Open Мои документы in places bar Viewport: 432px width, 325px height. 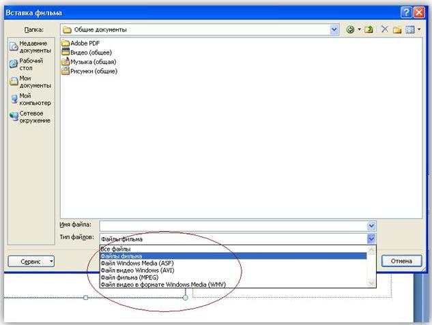pyautogui.click(x=31, y=82)
